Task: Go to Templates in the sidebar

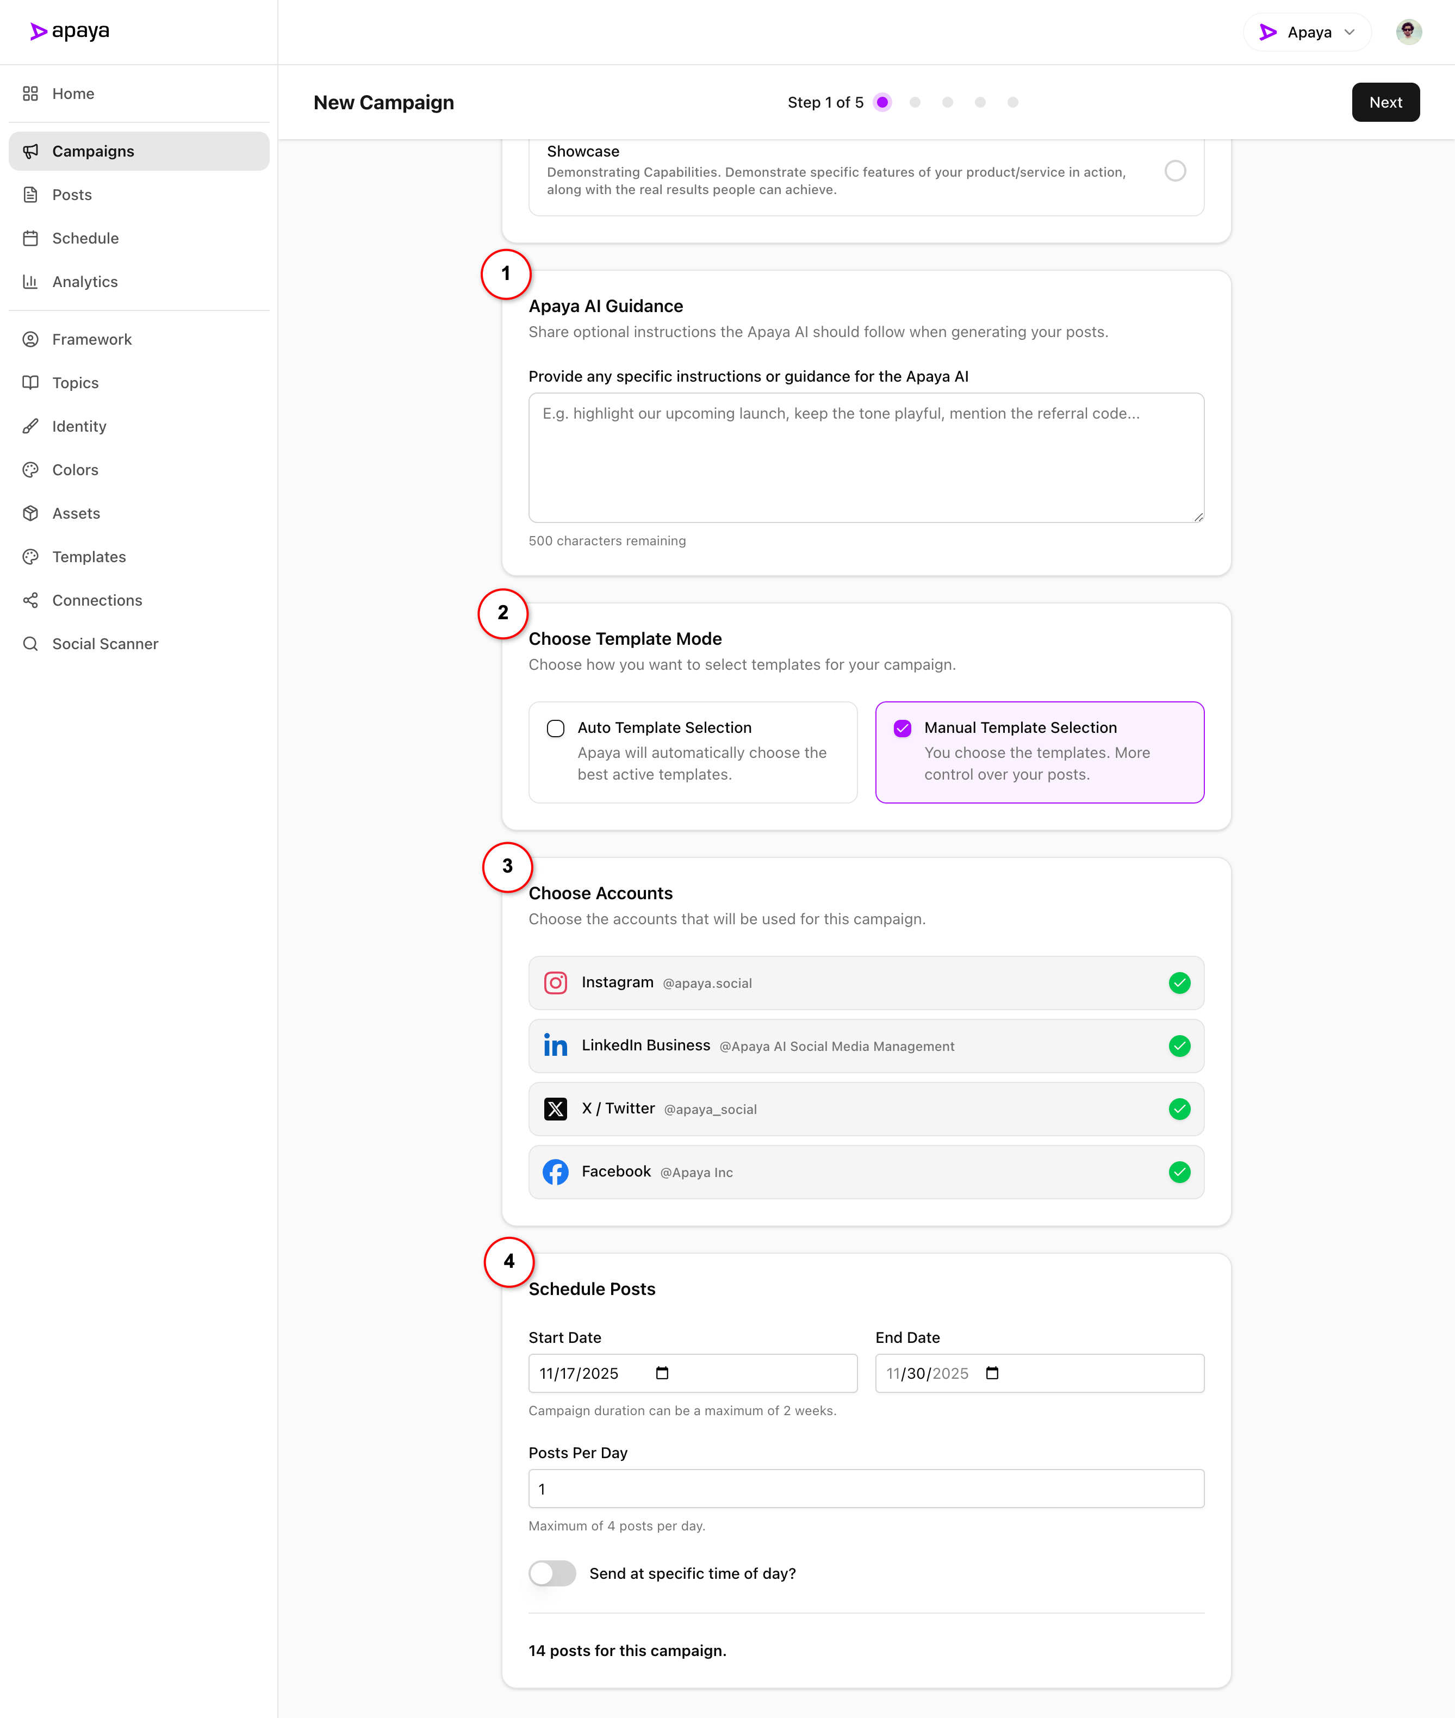Action: coord(89,557)
